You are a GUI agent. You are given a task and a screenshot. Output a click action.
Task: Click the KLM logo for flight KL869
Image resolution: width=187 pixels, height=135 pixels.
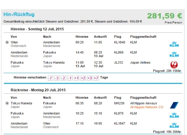click(174, 54)
